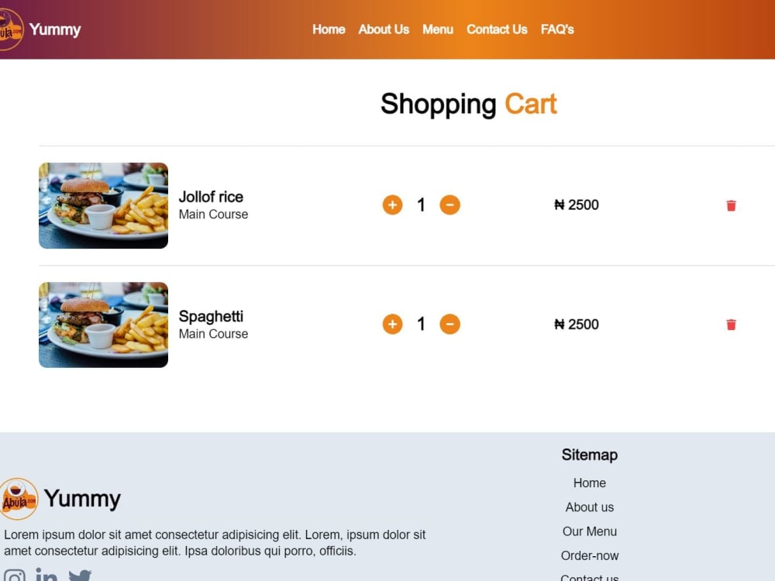The image size is (775, 581).
Task: Open the Twitter bird icon in footer
Action: click(80, 576)
